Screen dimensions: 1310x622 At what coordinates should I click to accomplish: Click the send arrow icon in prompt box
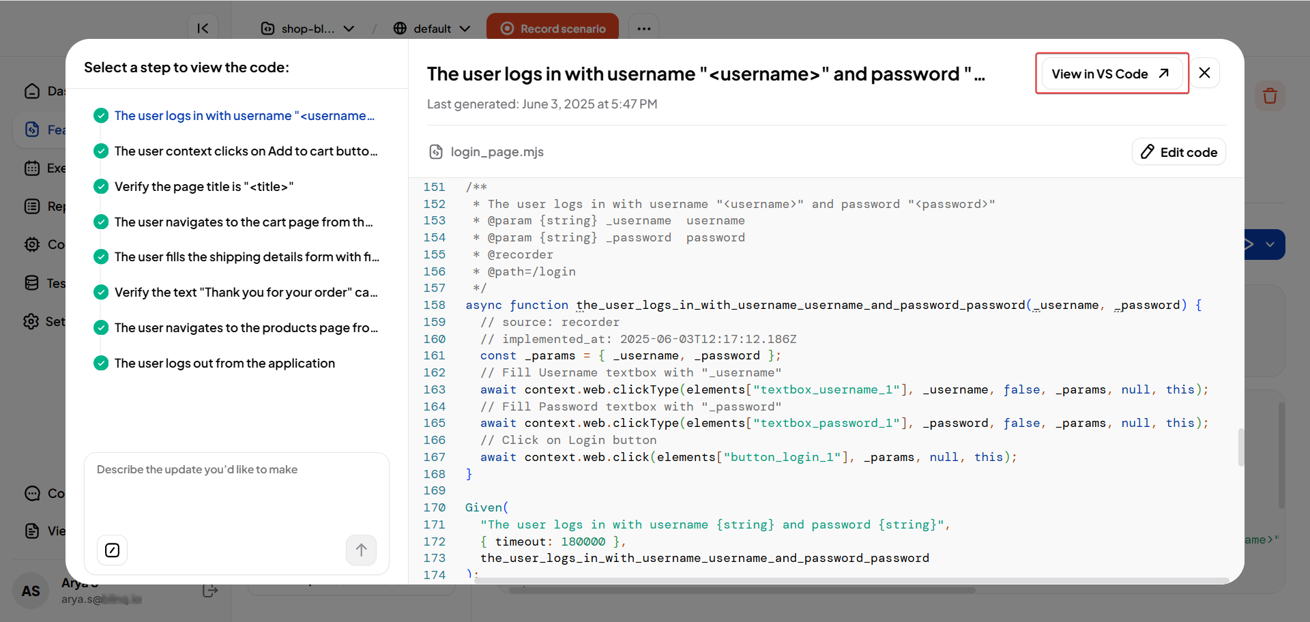click(361, 550)
